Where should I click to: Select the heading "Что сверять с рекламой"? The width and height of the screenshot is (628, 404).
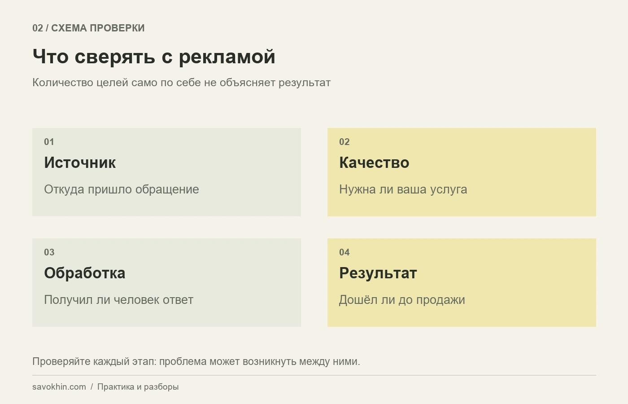click(x=154, y=57)
